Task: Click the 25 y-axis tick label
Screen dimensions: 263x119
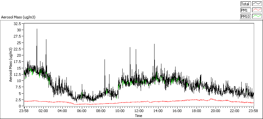Action: coord(19,43)
